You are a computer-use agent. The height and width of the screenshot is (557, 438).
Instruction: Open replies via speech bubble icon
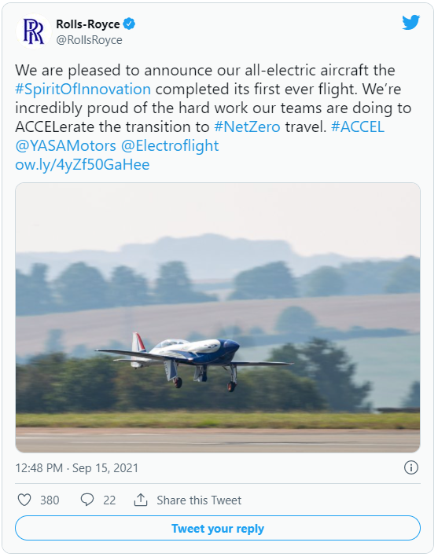pos(87,500)
